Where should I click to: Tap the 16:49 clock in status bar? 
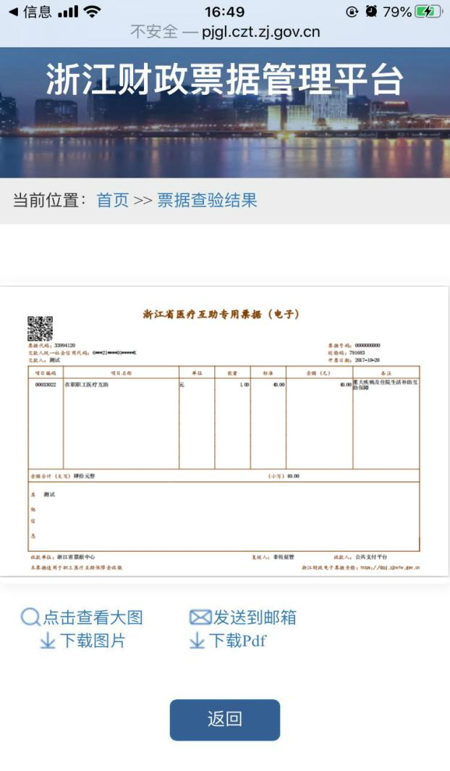225,12
